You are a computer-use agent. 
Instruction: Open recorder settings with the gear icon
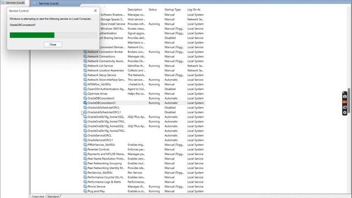click(x=345, y=113)
